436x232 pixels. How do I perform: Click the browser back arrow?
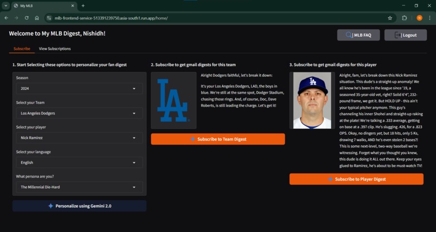pos(6,18)
